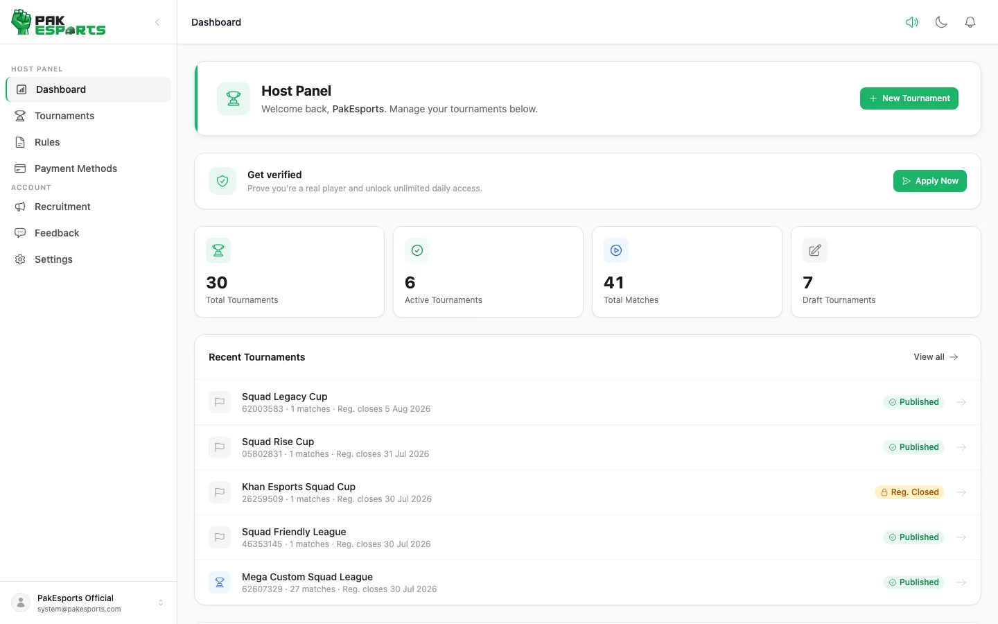Click Apply Now for verification

929,181
